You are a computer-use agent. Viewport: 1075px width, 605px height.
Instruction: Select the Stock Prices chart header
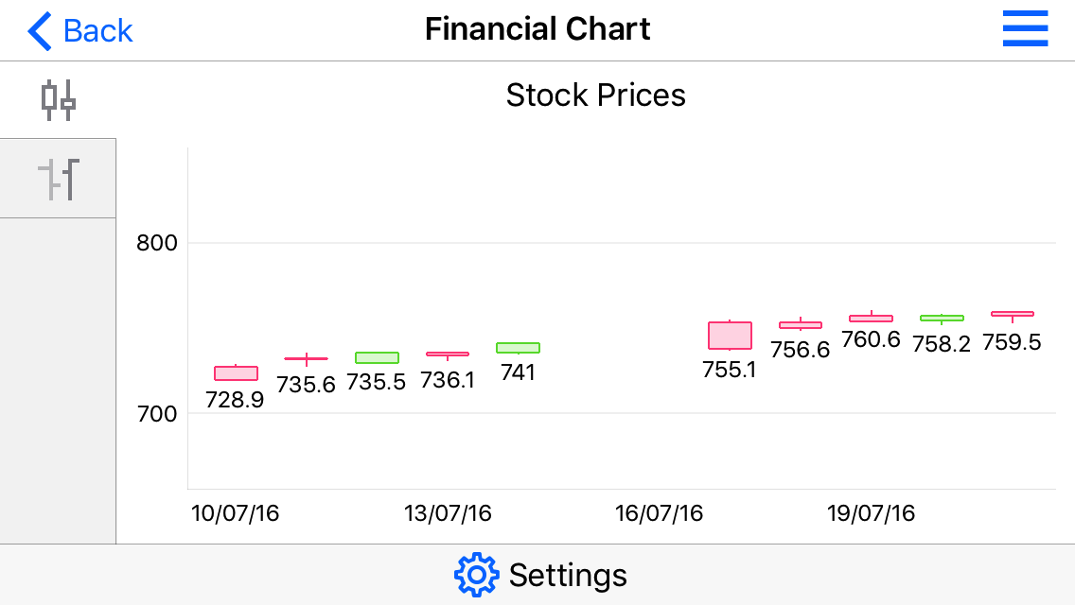596,95
